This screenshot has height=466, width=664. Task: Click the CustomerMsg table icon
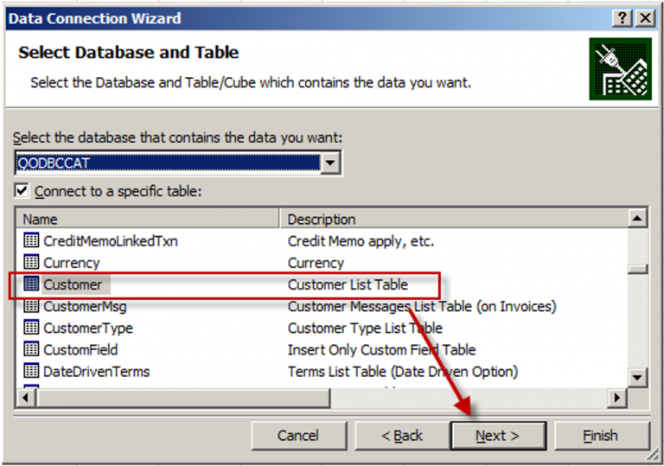click(31, 306)
